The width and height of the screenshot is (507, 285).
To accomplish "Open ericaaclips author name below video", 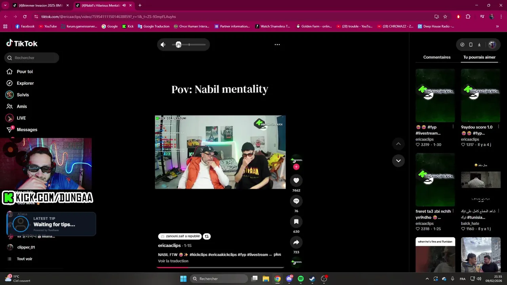I will (x=169, y=245).
